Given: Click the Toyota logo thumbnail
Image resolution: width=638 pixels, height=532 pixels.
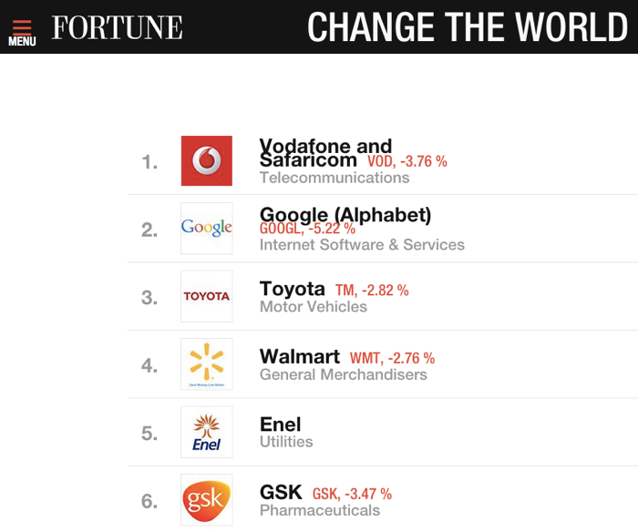Looking at the screenshot, I should click(207, 296).
